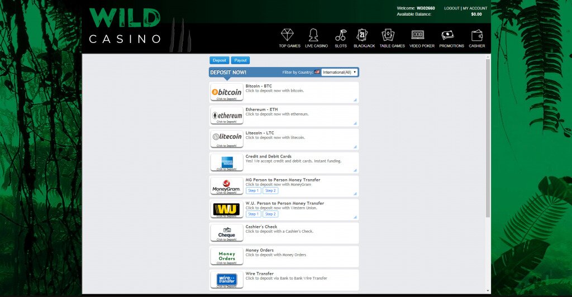Expand the MoneyGram row corner arrow

(x=355, y=194)
